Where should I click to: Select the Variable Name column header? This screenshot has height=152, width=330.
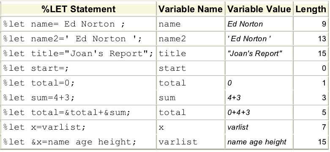coord(191,9)
